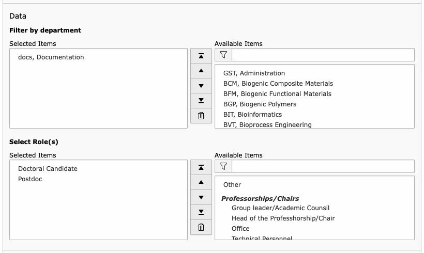Image resolution: width=424 pixels, height=253 pixels.
Task: Add 'Group leader/Academic Counsil' role
Action: [x=280, y=208]
